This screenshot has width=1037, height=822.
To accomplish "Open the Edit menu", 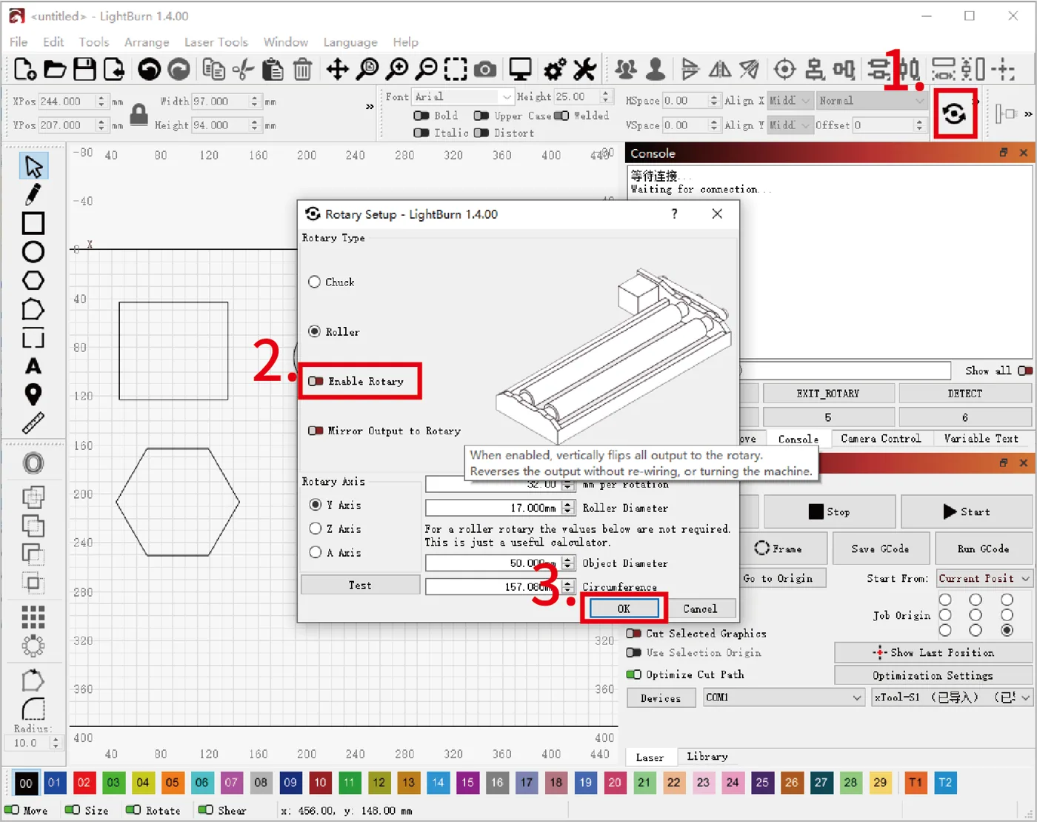I will coord(53,42).
